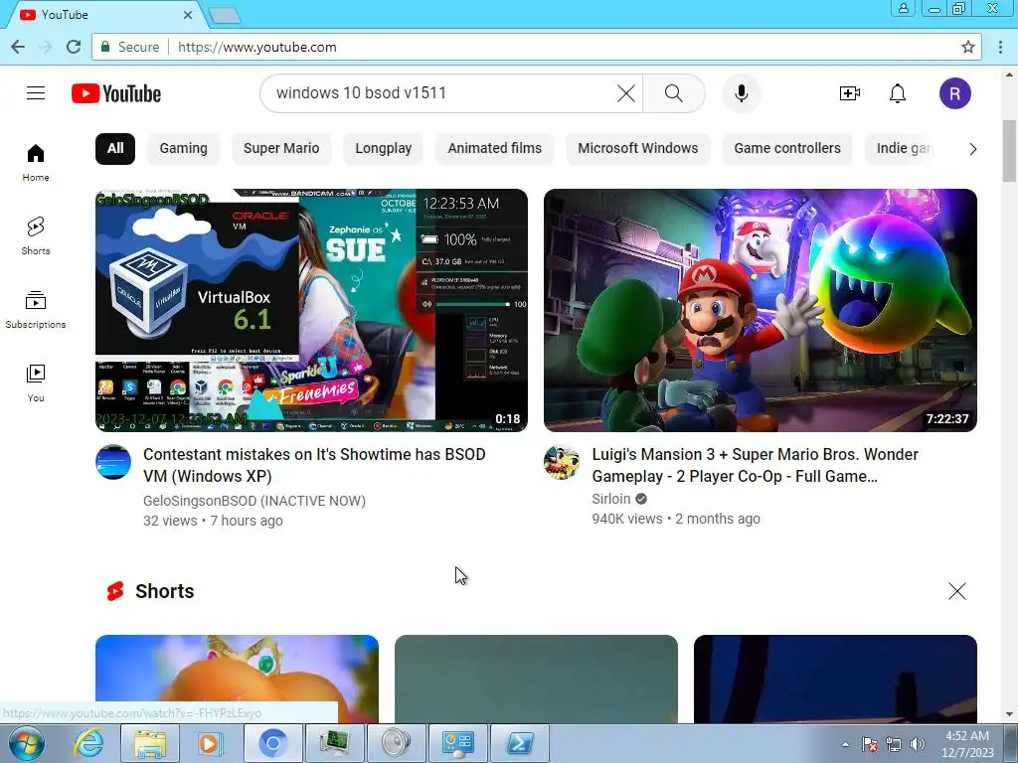
Task: Open the Luigi's Mansion 3 video title
Action: (x=756, y=465)
